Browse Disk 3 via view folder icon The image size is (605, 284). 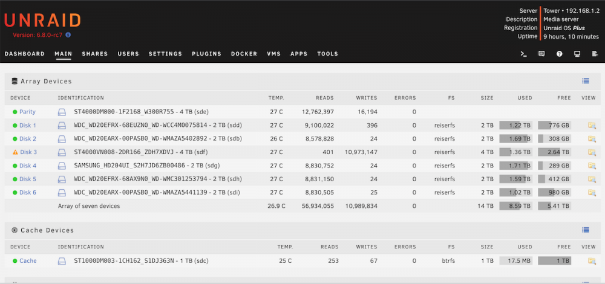point(592,152)
